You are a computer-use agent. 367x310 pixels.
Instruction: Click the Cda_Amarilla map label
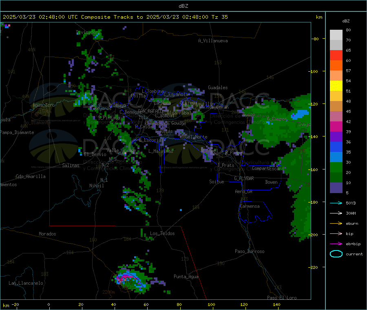pyautogui.click(x=31, y=176)
